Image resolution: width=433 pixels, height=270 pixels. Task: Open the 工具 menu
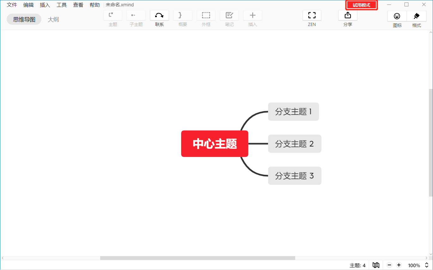click(62, 5)
